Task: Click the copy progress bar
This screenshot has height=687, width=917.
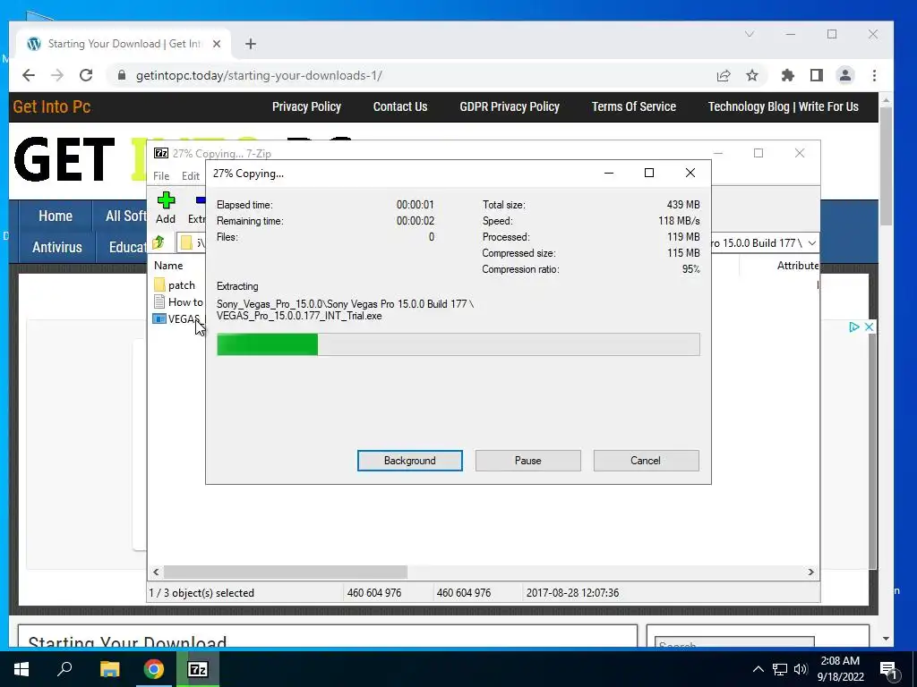Action: pos(458,344)
